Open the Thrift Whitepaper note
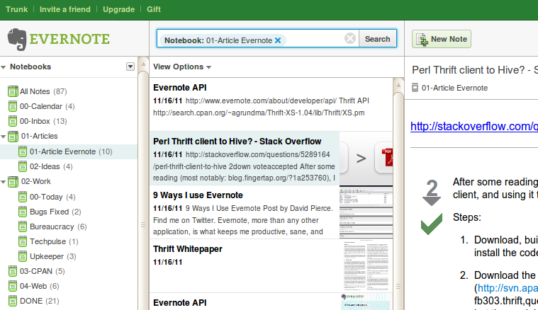 [x=245, y=266]
